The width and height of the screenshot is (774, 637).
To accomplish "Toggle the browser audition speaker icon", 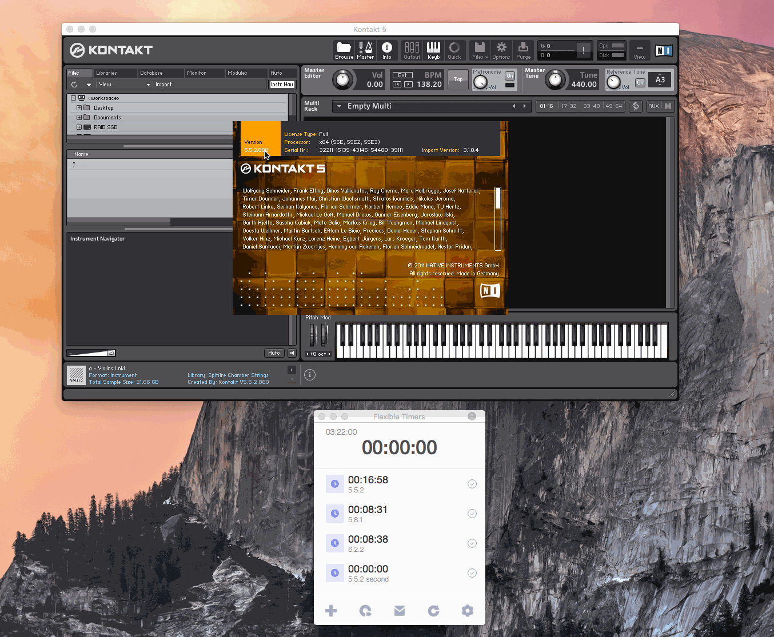I will (x=292, y=353).
